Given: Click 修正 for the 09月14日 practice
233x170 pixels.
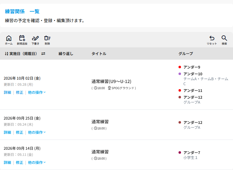Looking at the screenshot, I should (19, 162).
